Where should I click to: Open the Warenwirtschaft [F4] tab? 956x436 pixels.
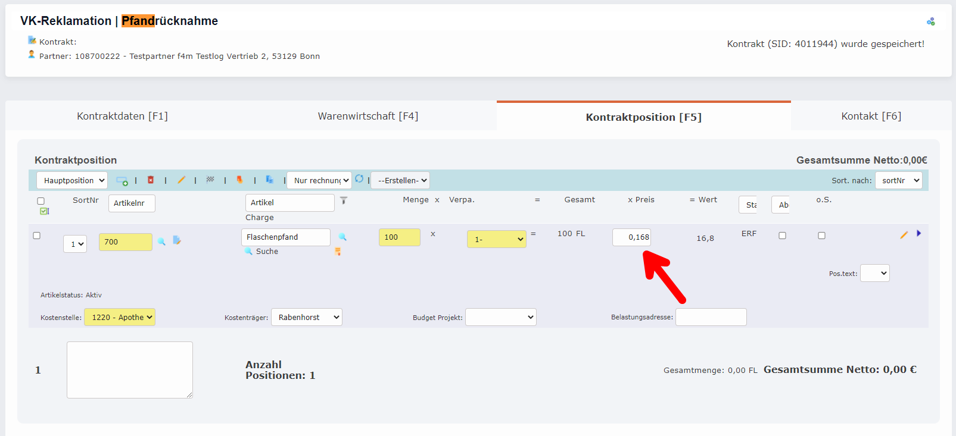(x=368, y=116)
